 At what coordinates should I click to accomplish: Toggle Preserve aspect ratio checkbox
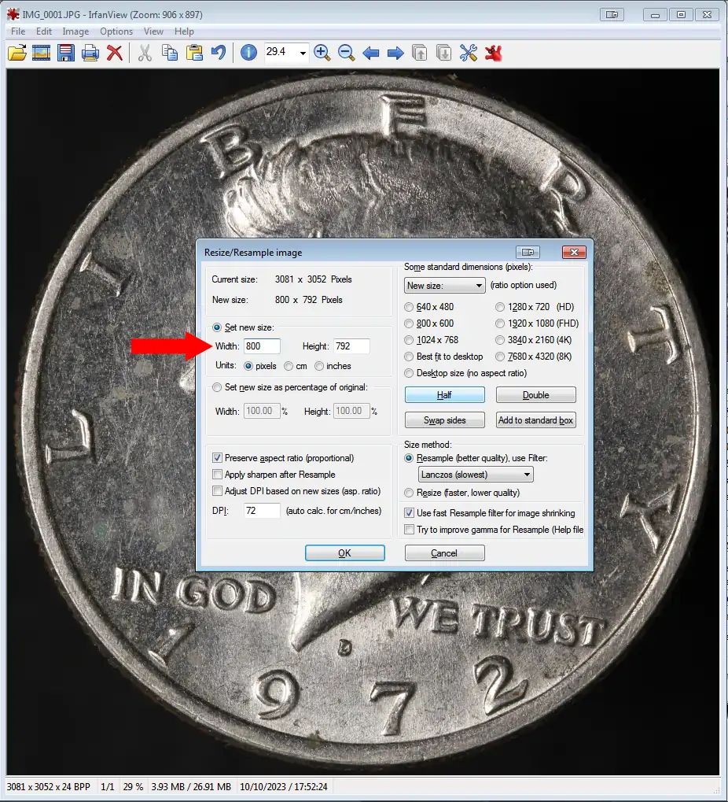pos(217,458)
